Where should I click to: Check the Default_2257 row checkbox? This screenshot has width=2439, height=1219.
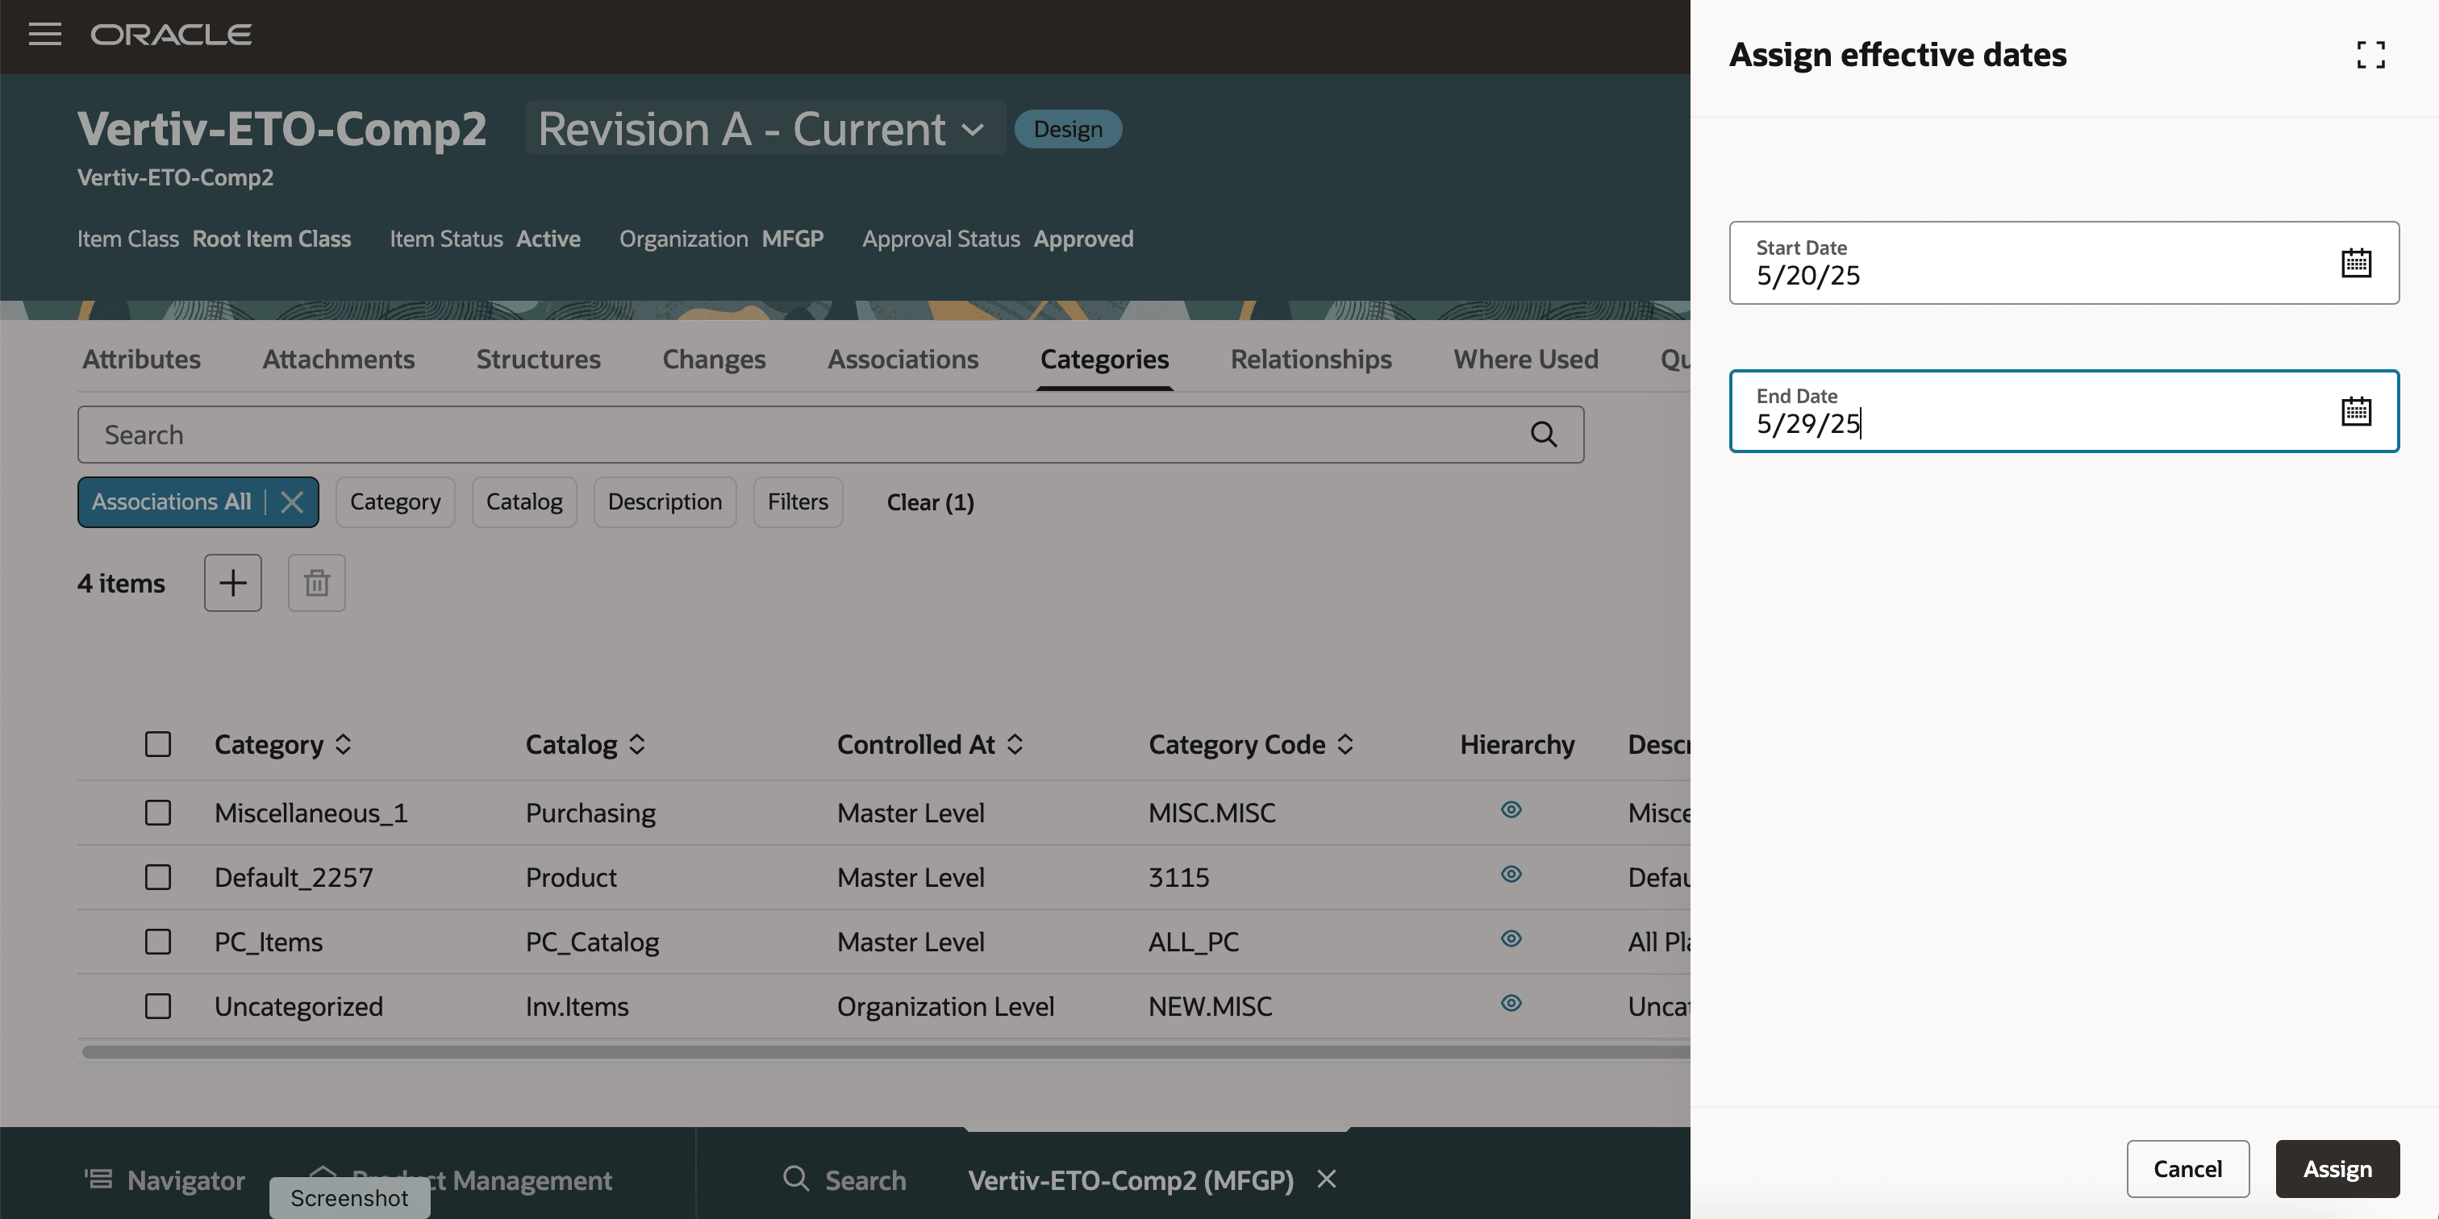pyautogui.click(x=158, y=877)
